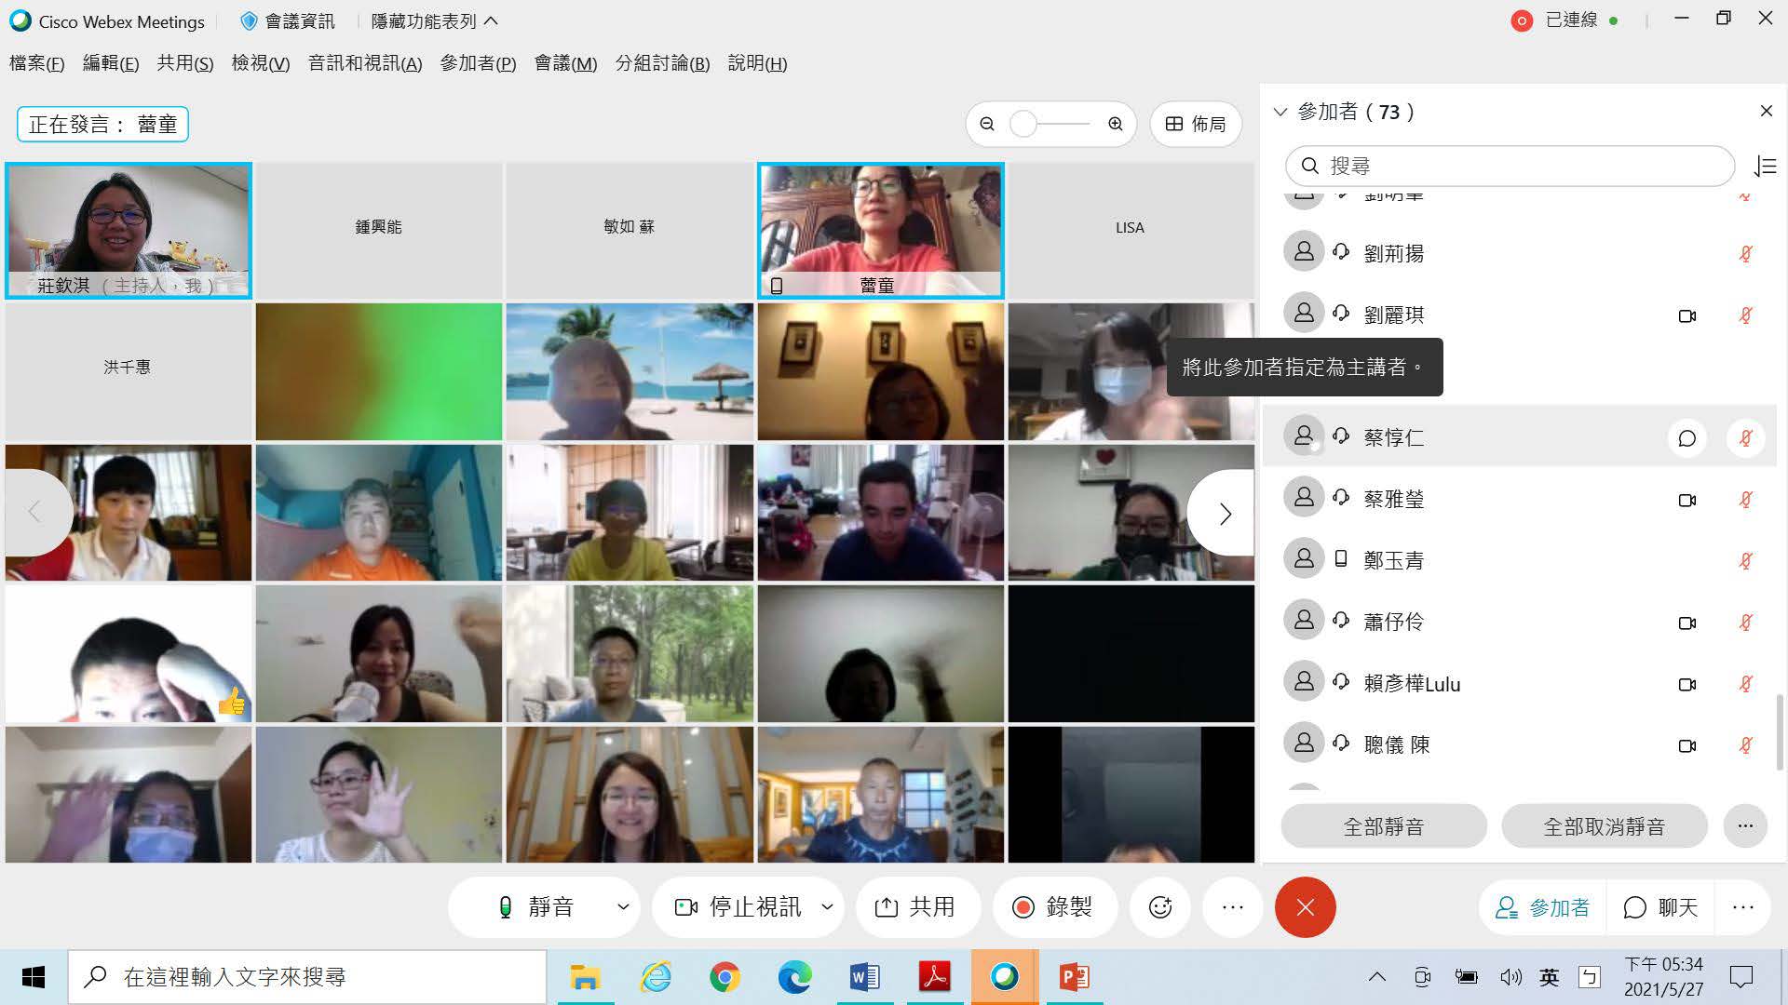This screenshot has width=1788, height=1005.
Task: Click the video zoom slider handle
Action: click(x=1023, y=124)
